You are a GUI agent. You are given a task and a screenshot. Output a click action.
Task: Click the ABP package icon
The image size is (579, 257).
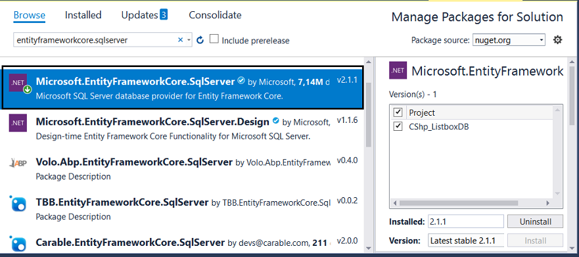[18, 163]
